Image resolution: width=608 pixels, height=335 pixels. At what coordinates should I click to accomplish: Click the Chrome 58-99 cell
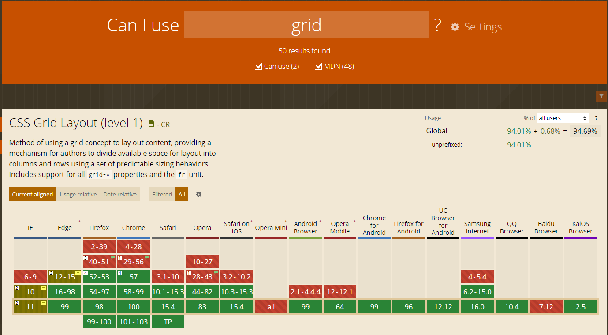click(134, 292)
